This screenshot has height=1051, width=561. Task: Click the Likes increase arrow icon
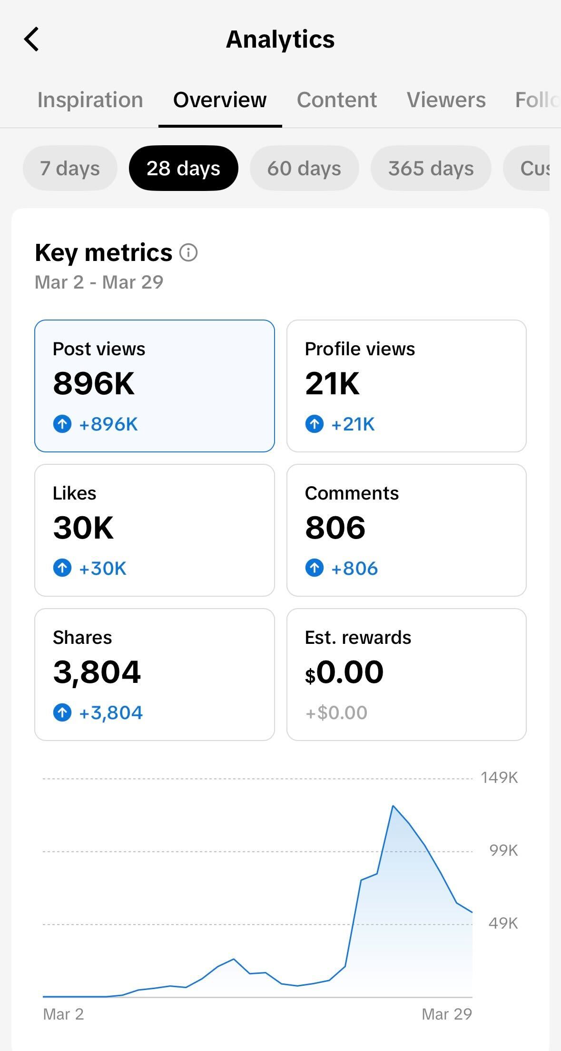[62, 568]
